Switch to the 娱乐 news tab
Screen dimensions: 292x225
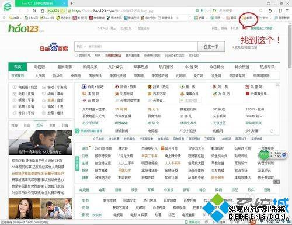[40, 126]
